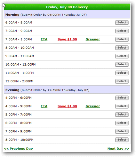Image resolution: width=136 pixels, height=157 pixels.
Task: Click Save $1.00 link in the evening row
Action: pyautogui.click(x=67, y=106)
